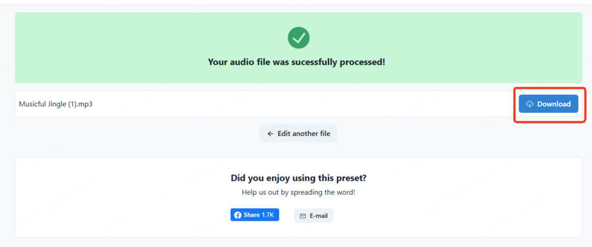
Task: Click the blue Download button
Action: click(x=548, y=104)
